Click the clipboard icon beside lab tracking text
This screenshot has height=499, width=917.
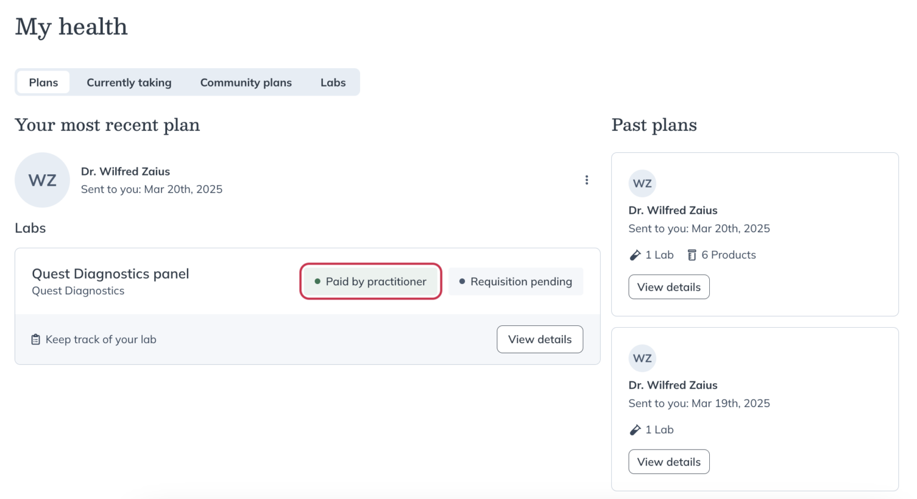(x=36, y=339)
